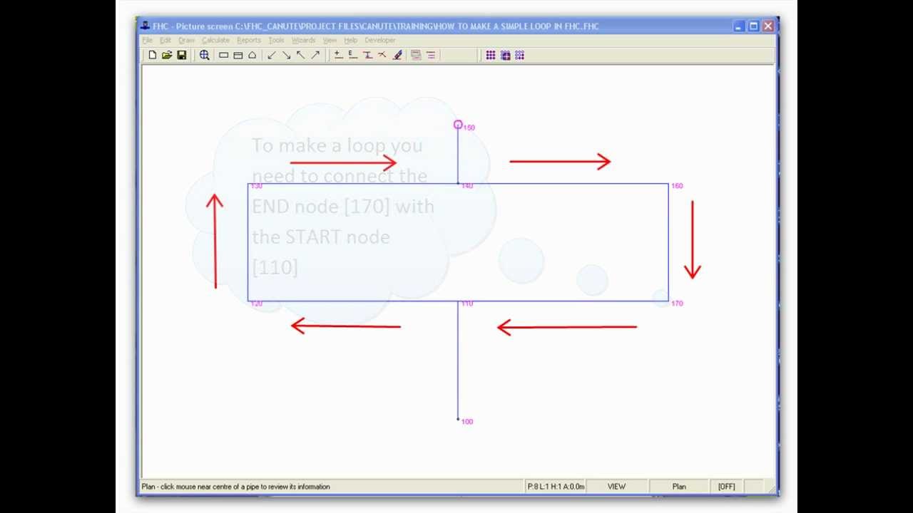Open the Developer menu
The image size is (913, 513).
click(x=380, y=40)
